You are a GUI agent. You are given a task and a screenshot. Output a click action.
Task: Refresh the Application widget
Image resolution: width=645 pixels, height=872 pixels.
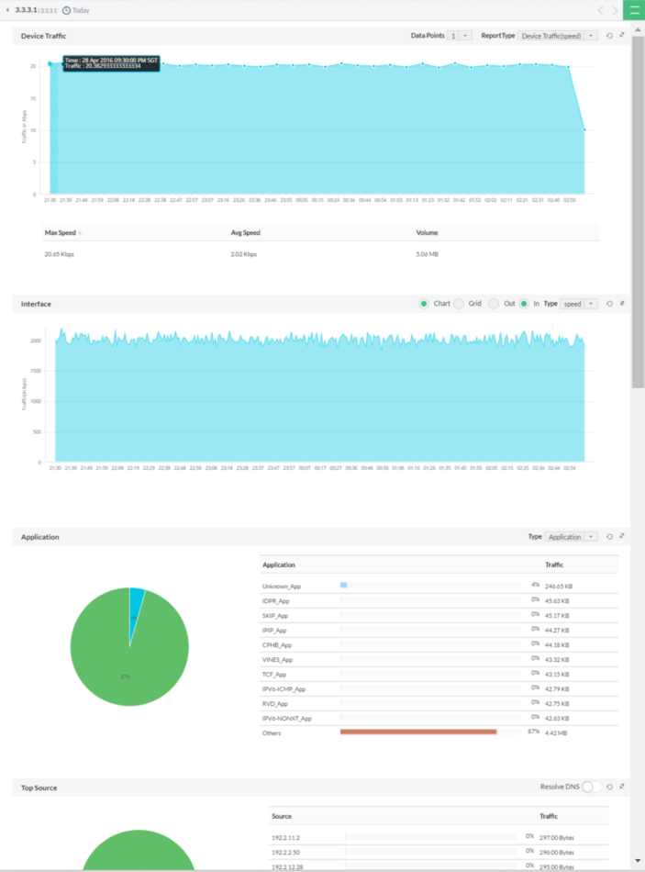[609, 537]
